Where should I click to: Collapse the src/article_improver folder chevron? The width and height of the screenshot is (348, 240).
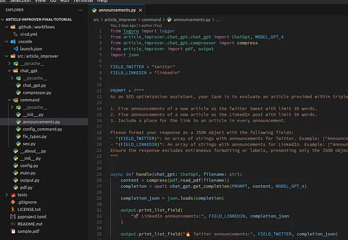(x=7, y=56)
